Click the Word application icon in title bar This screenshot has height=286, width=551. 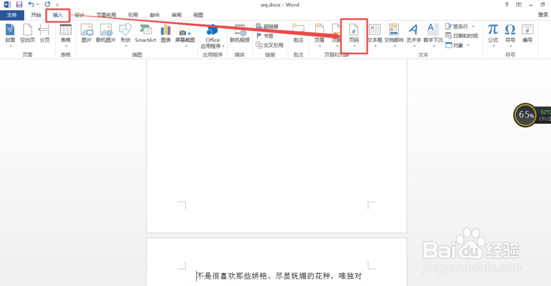[7, 4]
